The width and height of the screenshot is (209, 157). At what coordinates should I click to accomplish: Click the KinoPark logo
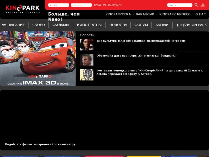coord(22,9)
